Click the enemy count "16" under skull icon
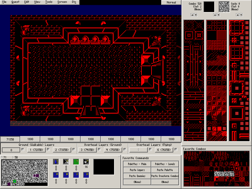 86,167
